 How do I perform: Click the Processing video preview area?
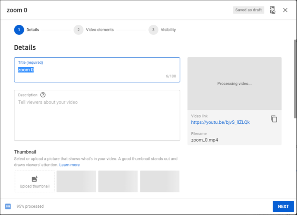click(x=235, y=84)
